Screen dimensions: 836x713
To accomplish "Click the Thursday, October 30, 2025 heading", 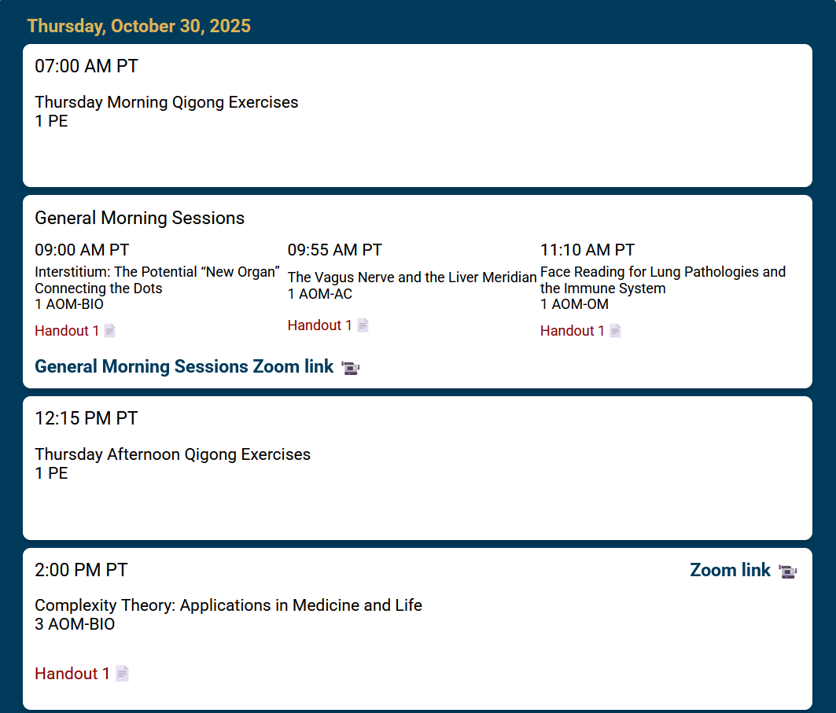I will coord(139,26).
